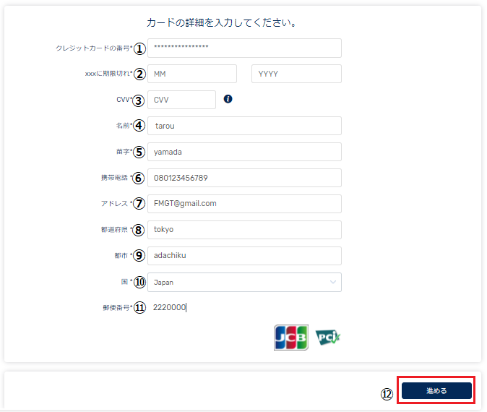Click the circled number 10 marker

click(139, 282)
